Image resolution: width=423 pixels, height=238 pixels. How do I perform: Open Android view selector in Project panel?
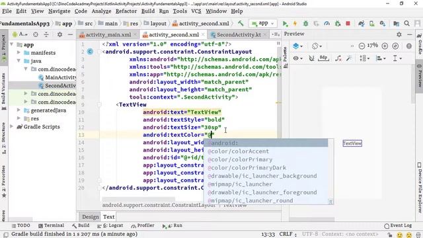[20, 34]
